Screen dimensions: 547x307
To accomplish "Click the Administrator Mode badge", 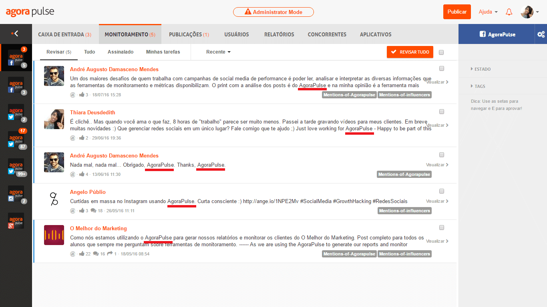I will (x=273, y=12).
